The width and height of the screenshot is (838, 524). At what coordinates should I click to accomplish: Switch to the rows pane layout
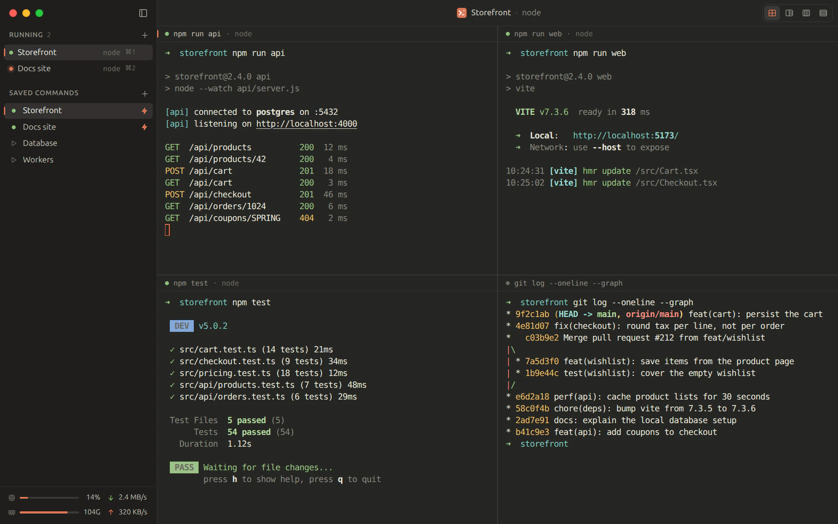pos(823,13)
